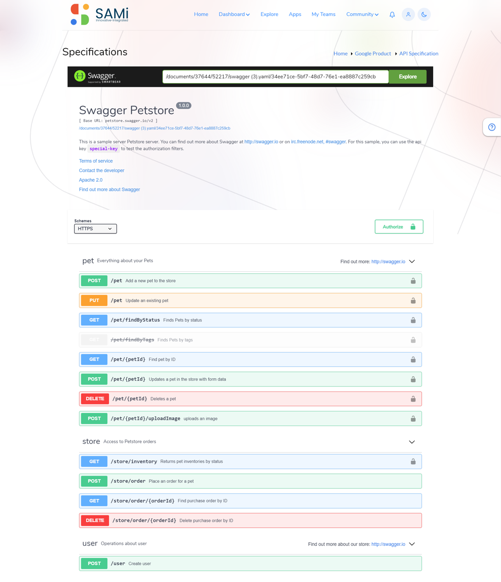This screenshot has width=501, height=582.
Task: Open the Schemes HTTPS dropdown
Action: 95,229
